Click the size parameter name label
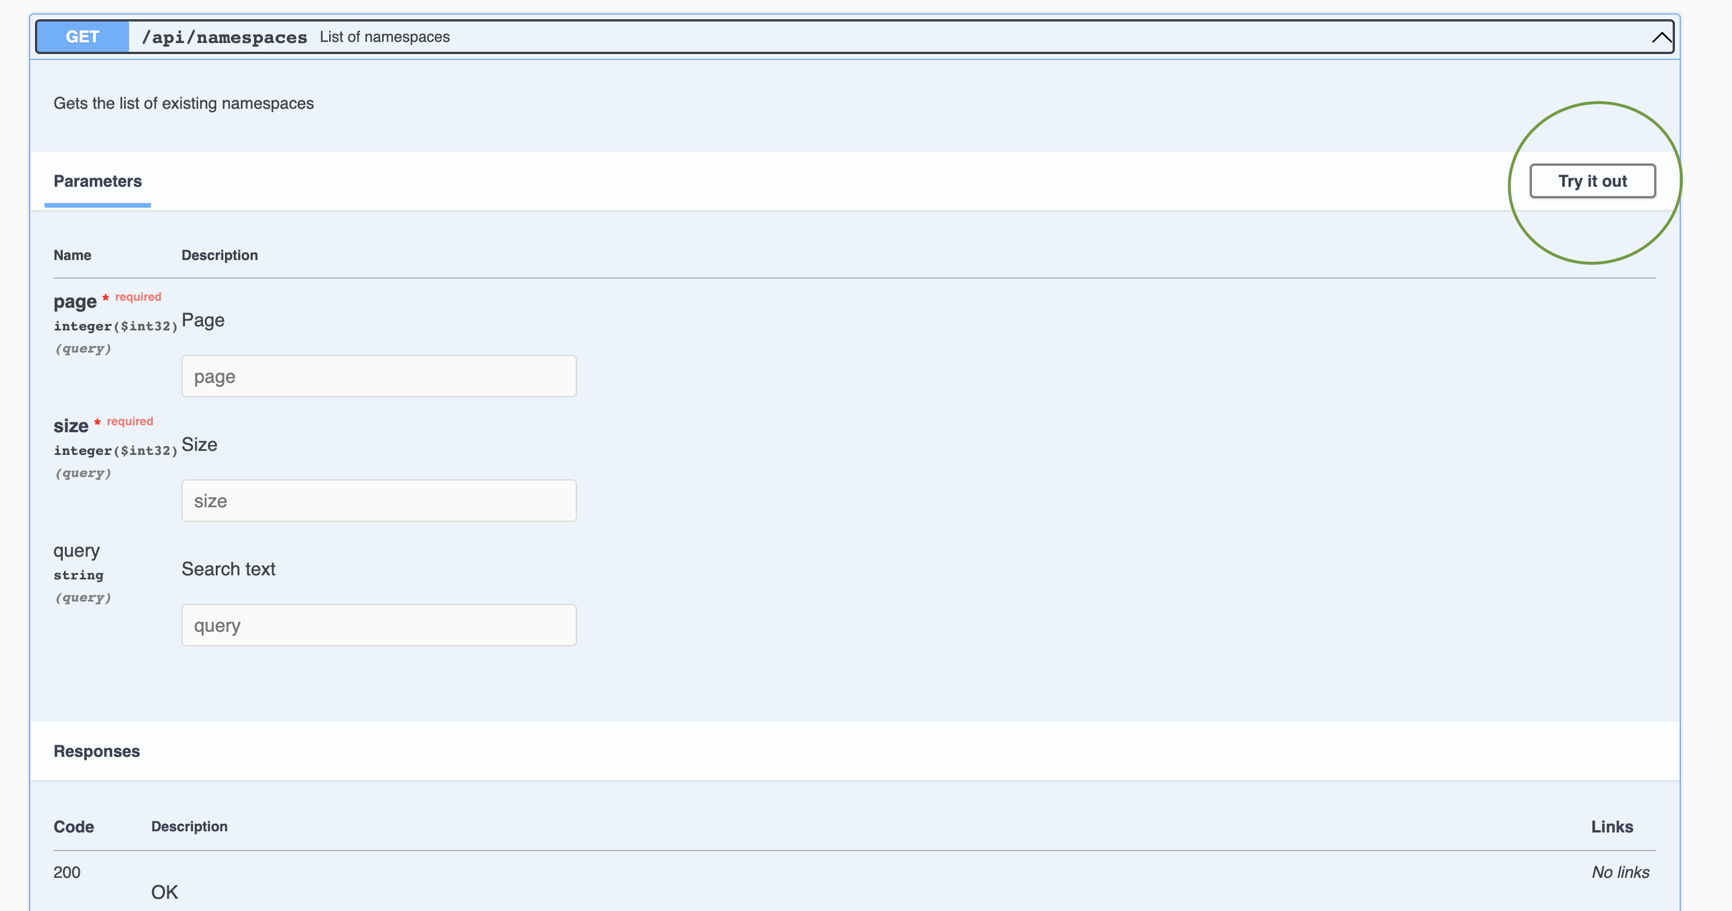The image size is (1732, 911). (70, 426)
